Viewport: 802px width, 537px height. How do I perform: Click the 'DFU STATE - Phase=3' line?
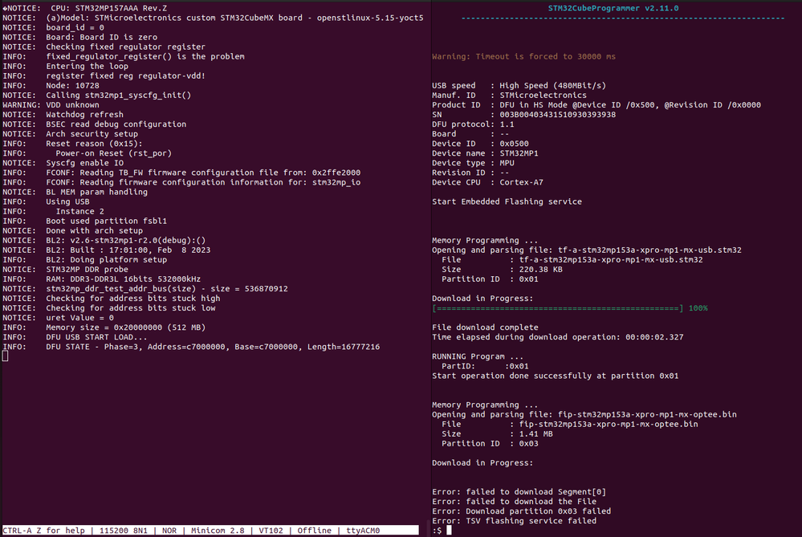tap(191, 348)
